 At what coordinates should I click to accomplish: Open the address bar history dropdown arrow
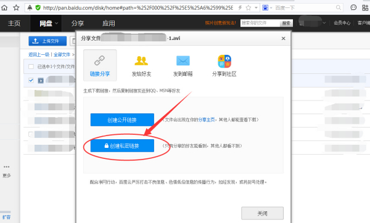point(256,8)
